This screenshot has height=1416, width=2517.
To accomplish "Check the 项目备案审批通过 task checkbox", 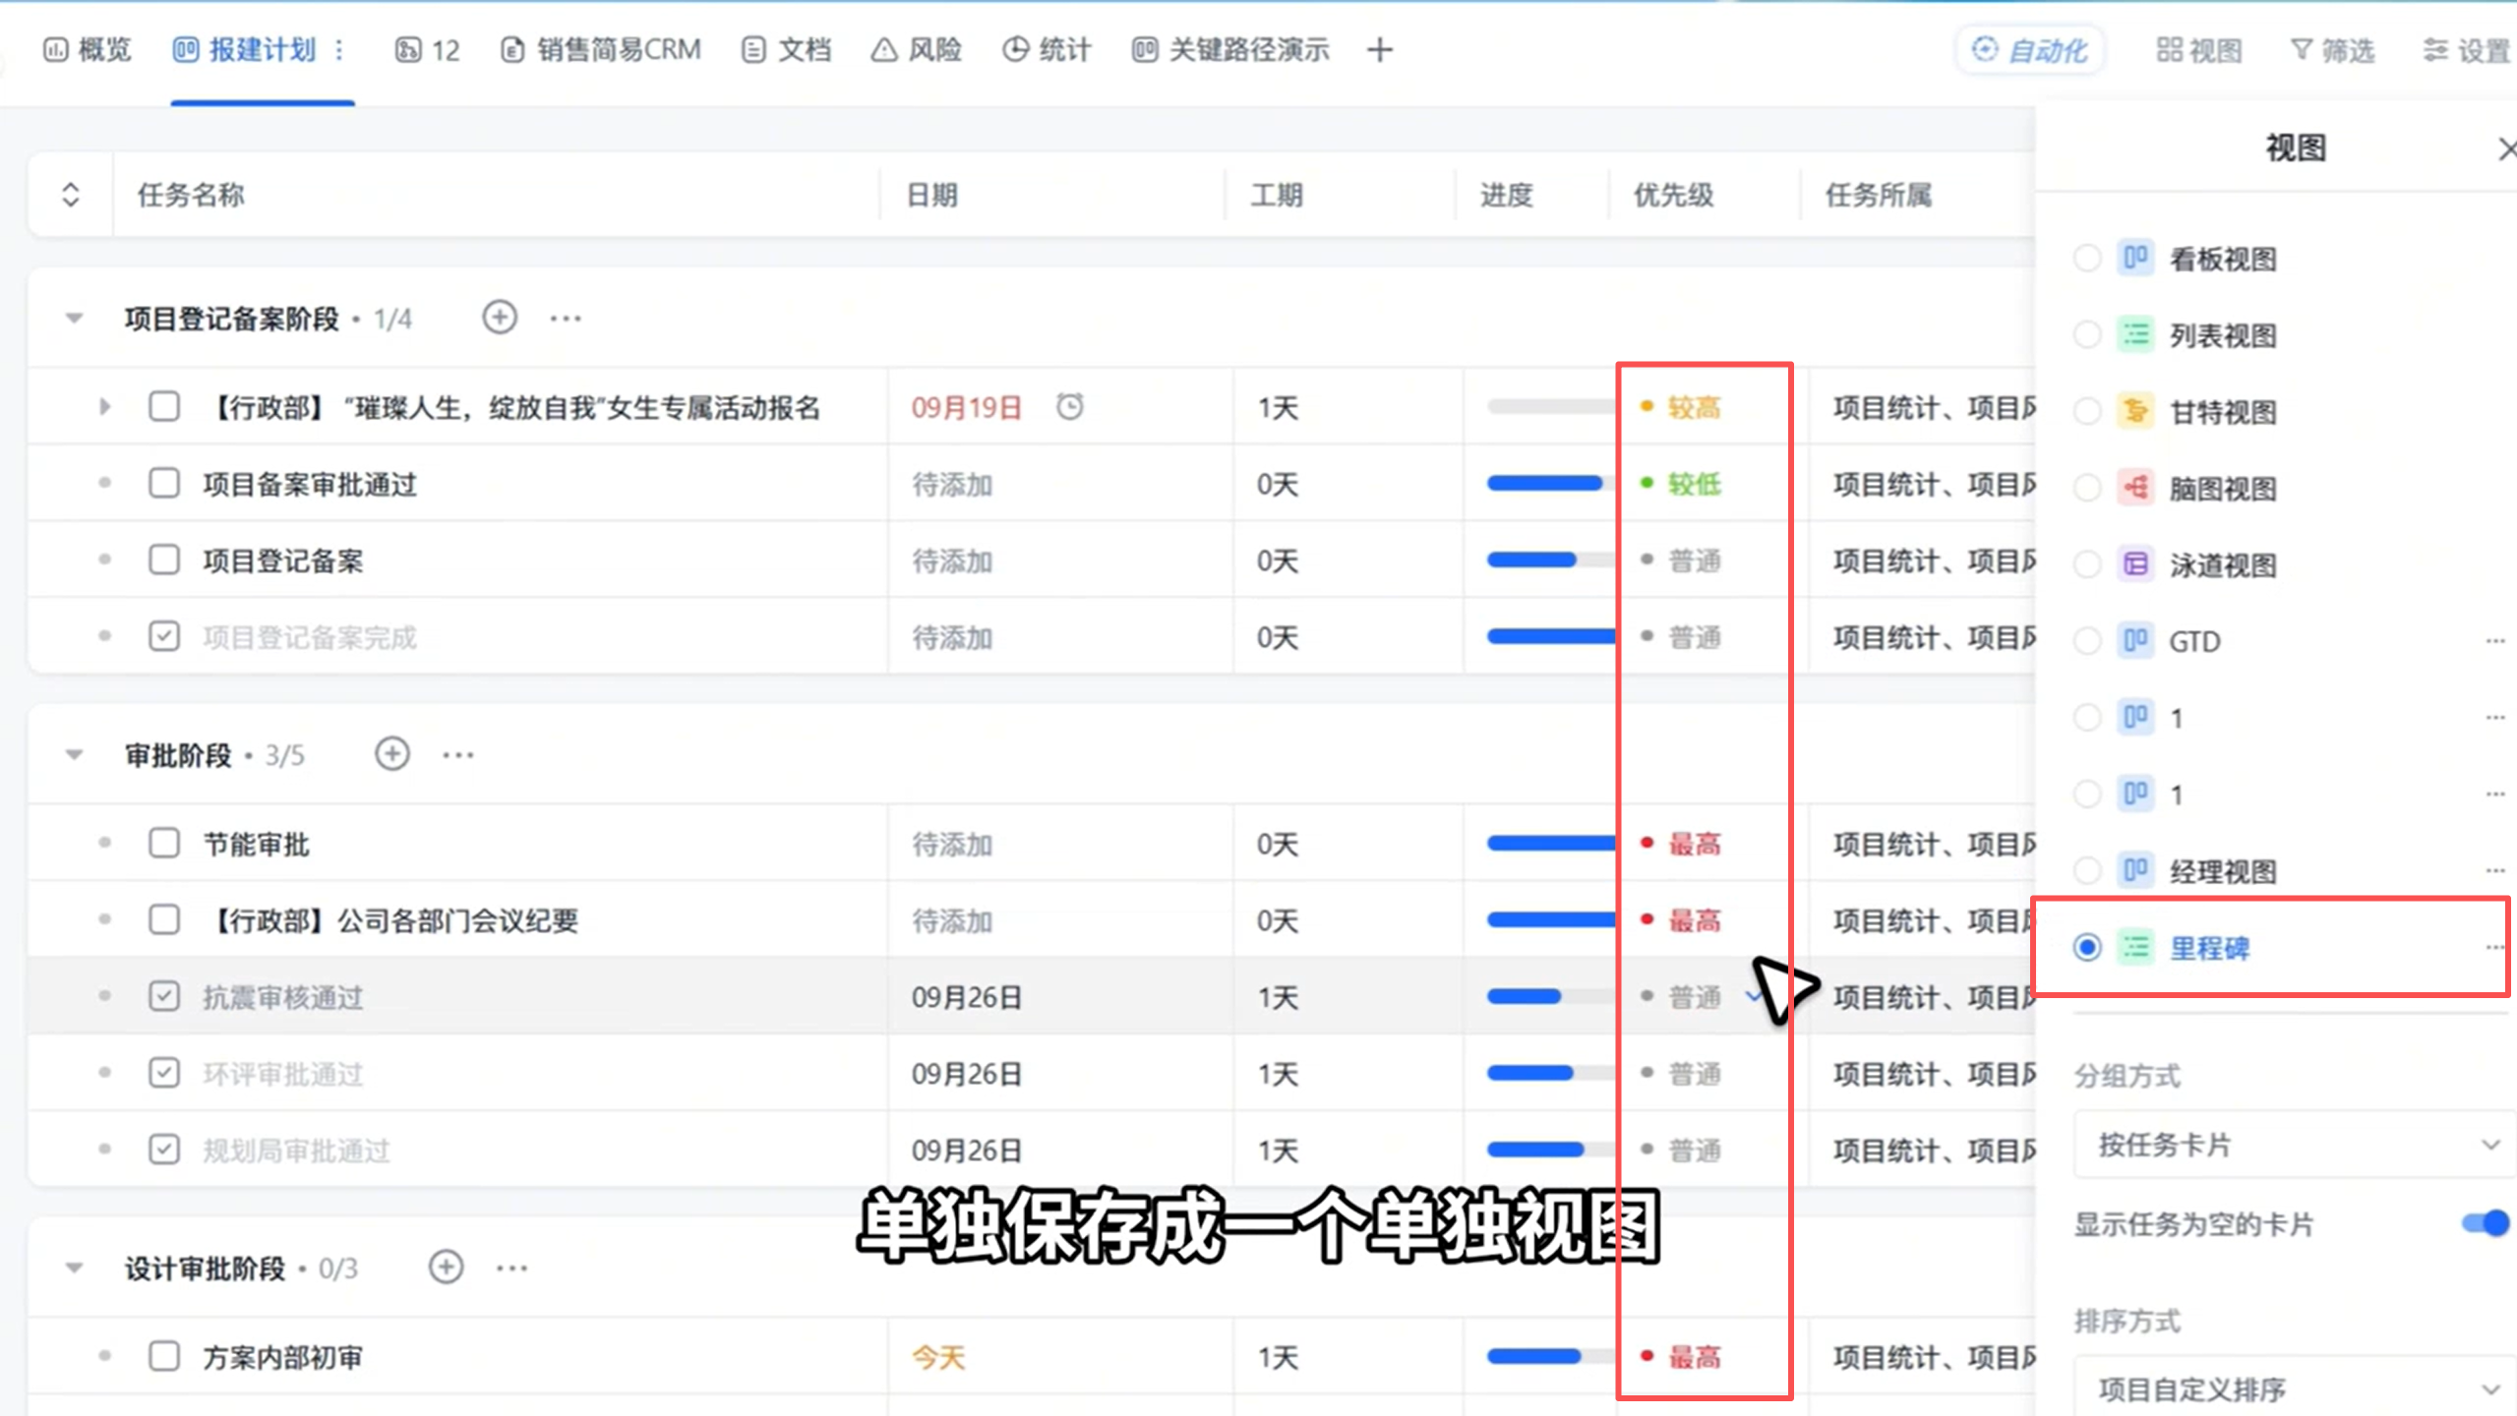I will click(164, 483).
